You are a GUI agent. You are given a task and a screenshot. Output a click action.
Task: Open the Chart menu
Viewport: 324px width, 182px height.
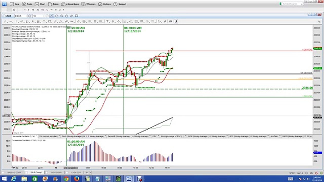(40, 4)
